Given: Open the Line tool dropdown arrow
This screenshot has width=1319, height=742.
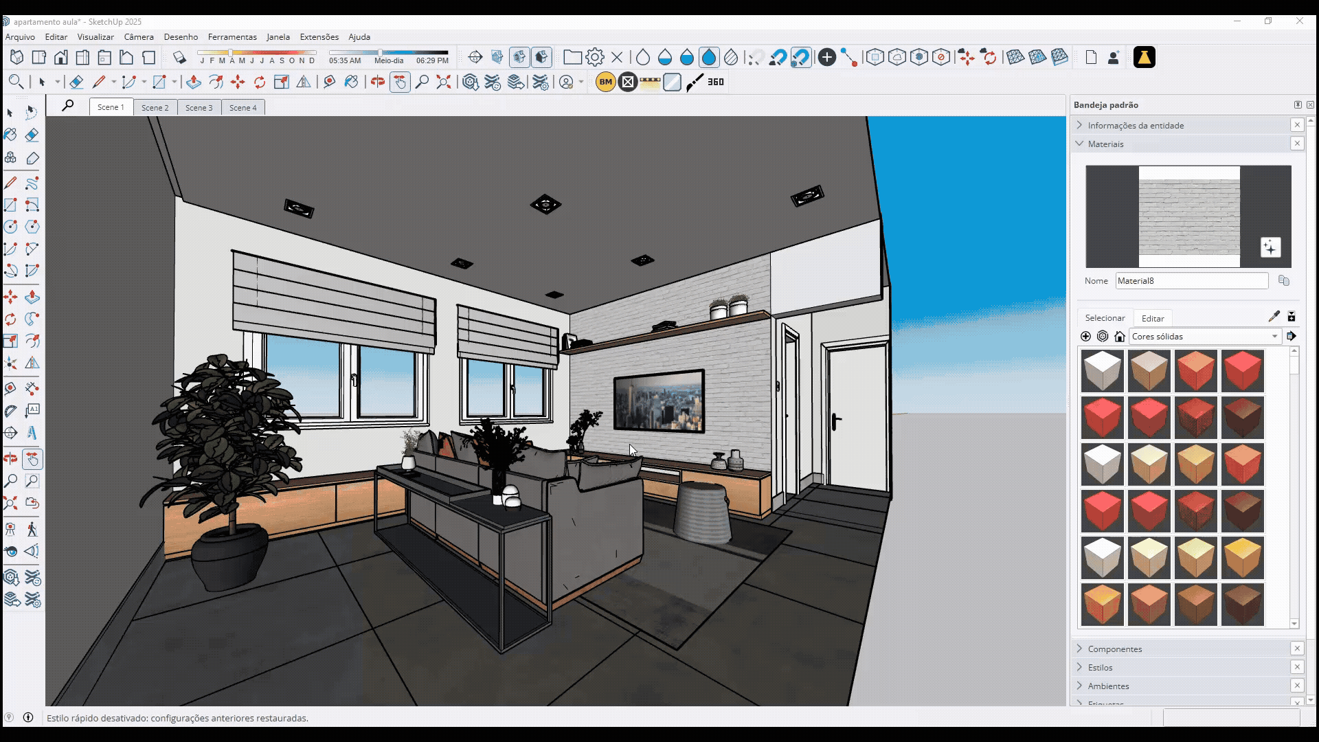Looking at the screenshot, I should coord(114,82).
